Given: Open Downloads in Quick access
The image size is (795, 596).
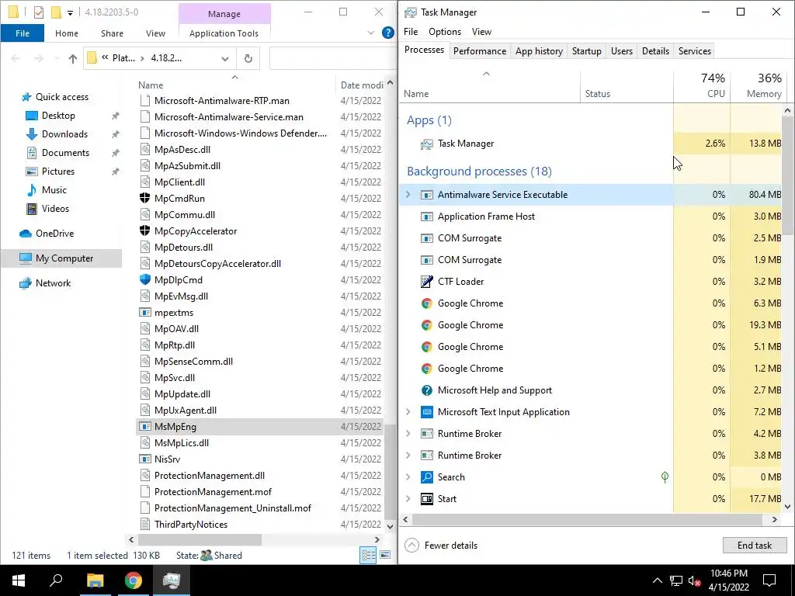Looking at the screenshot, I should coord(64,134).
